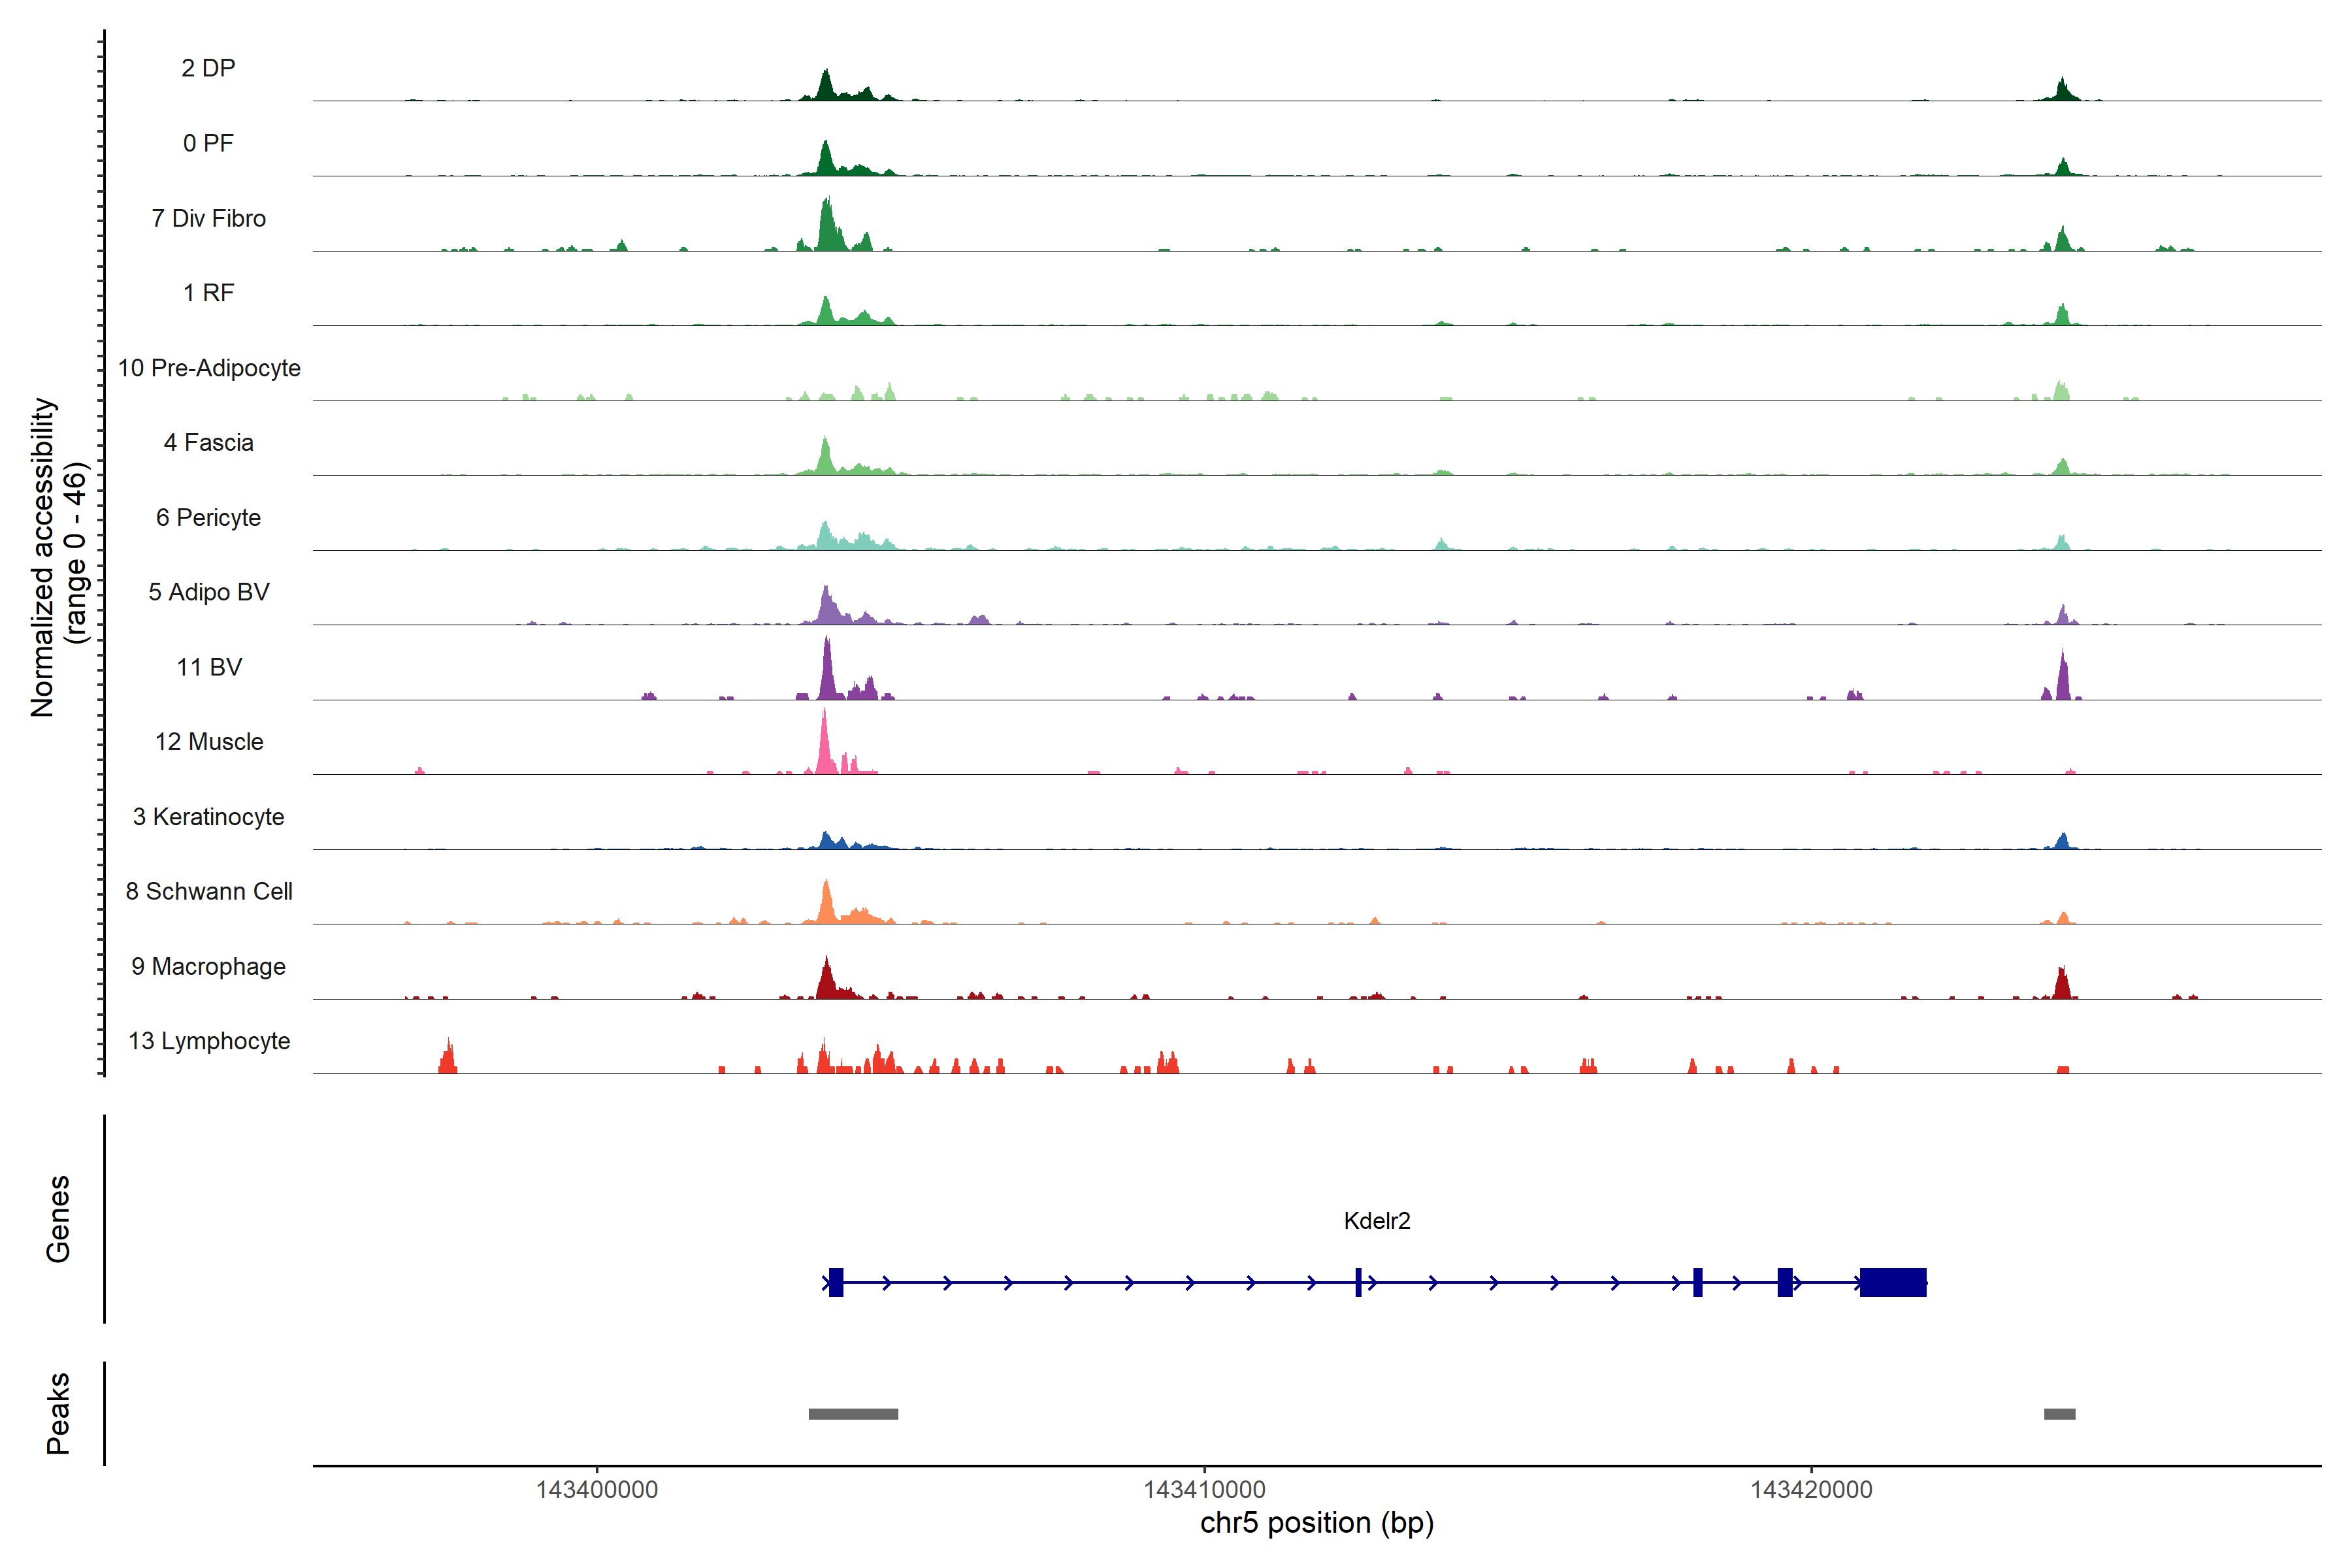
Task: Click the 10 Pre-Adipocyte track label
Action: click(x=208, y=368)
